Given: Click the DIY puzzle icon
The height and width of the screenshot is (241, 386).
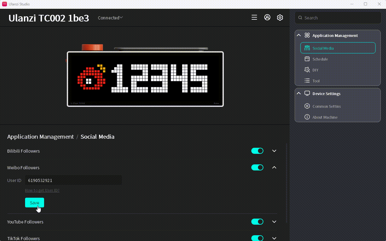Looking at the screenshot, I should 307,70.
